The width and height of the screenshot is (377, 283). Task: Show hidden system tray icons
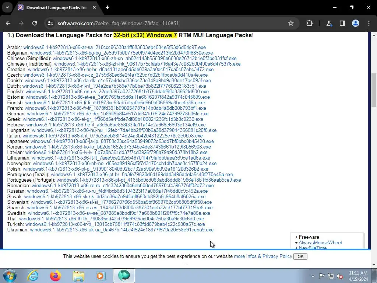(x=313, y=276)
